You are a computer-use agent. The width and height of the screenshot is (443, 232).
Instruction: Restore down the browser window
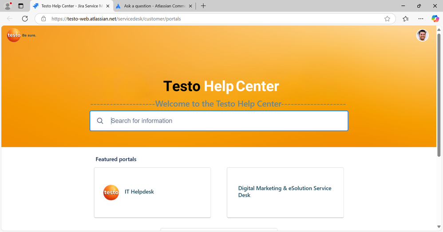click(419, 6)
